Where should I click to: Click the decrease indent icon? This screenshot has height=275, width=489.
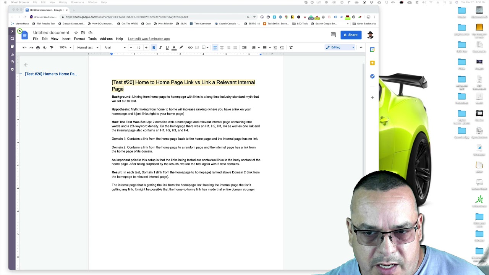point(275,47)
